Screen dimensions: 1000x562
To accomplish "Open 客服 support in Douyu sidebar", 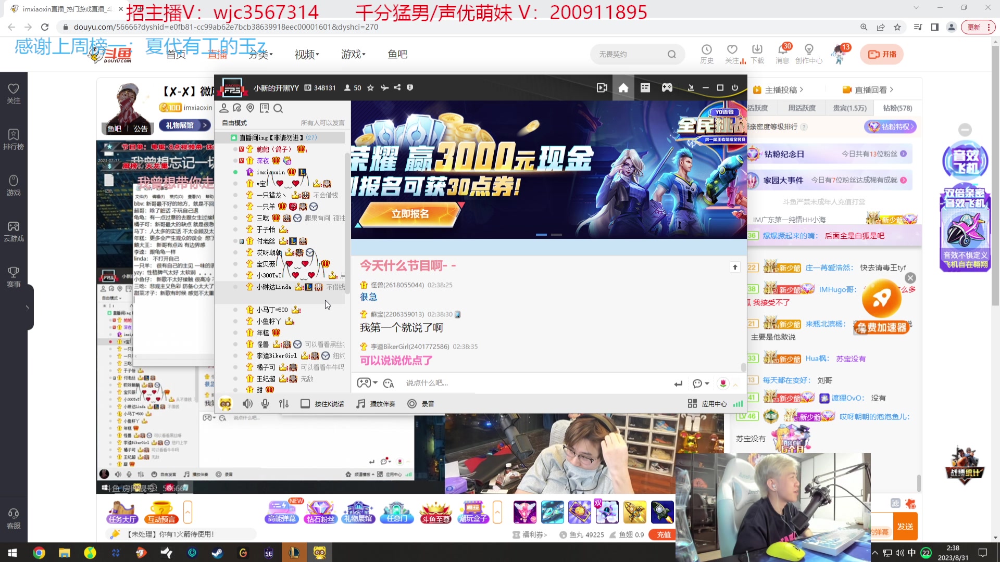I will tap(14, 519).
